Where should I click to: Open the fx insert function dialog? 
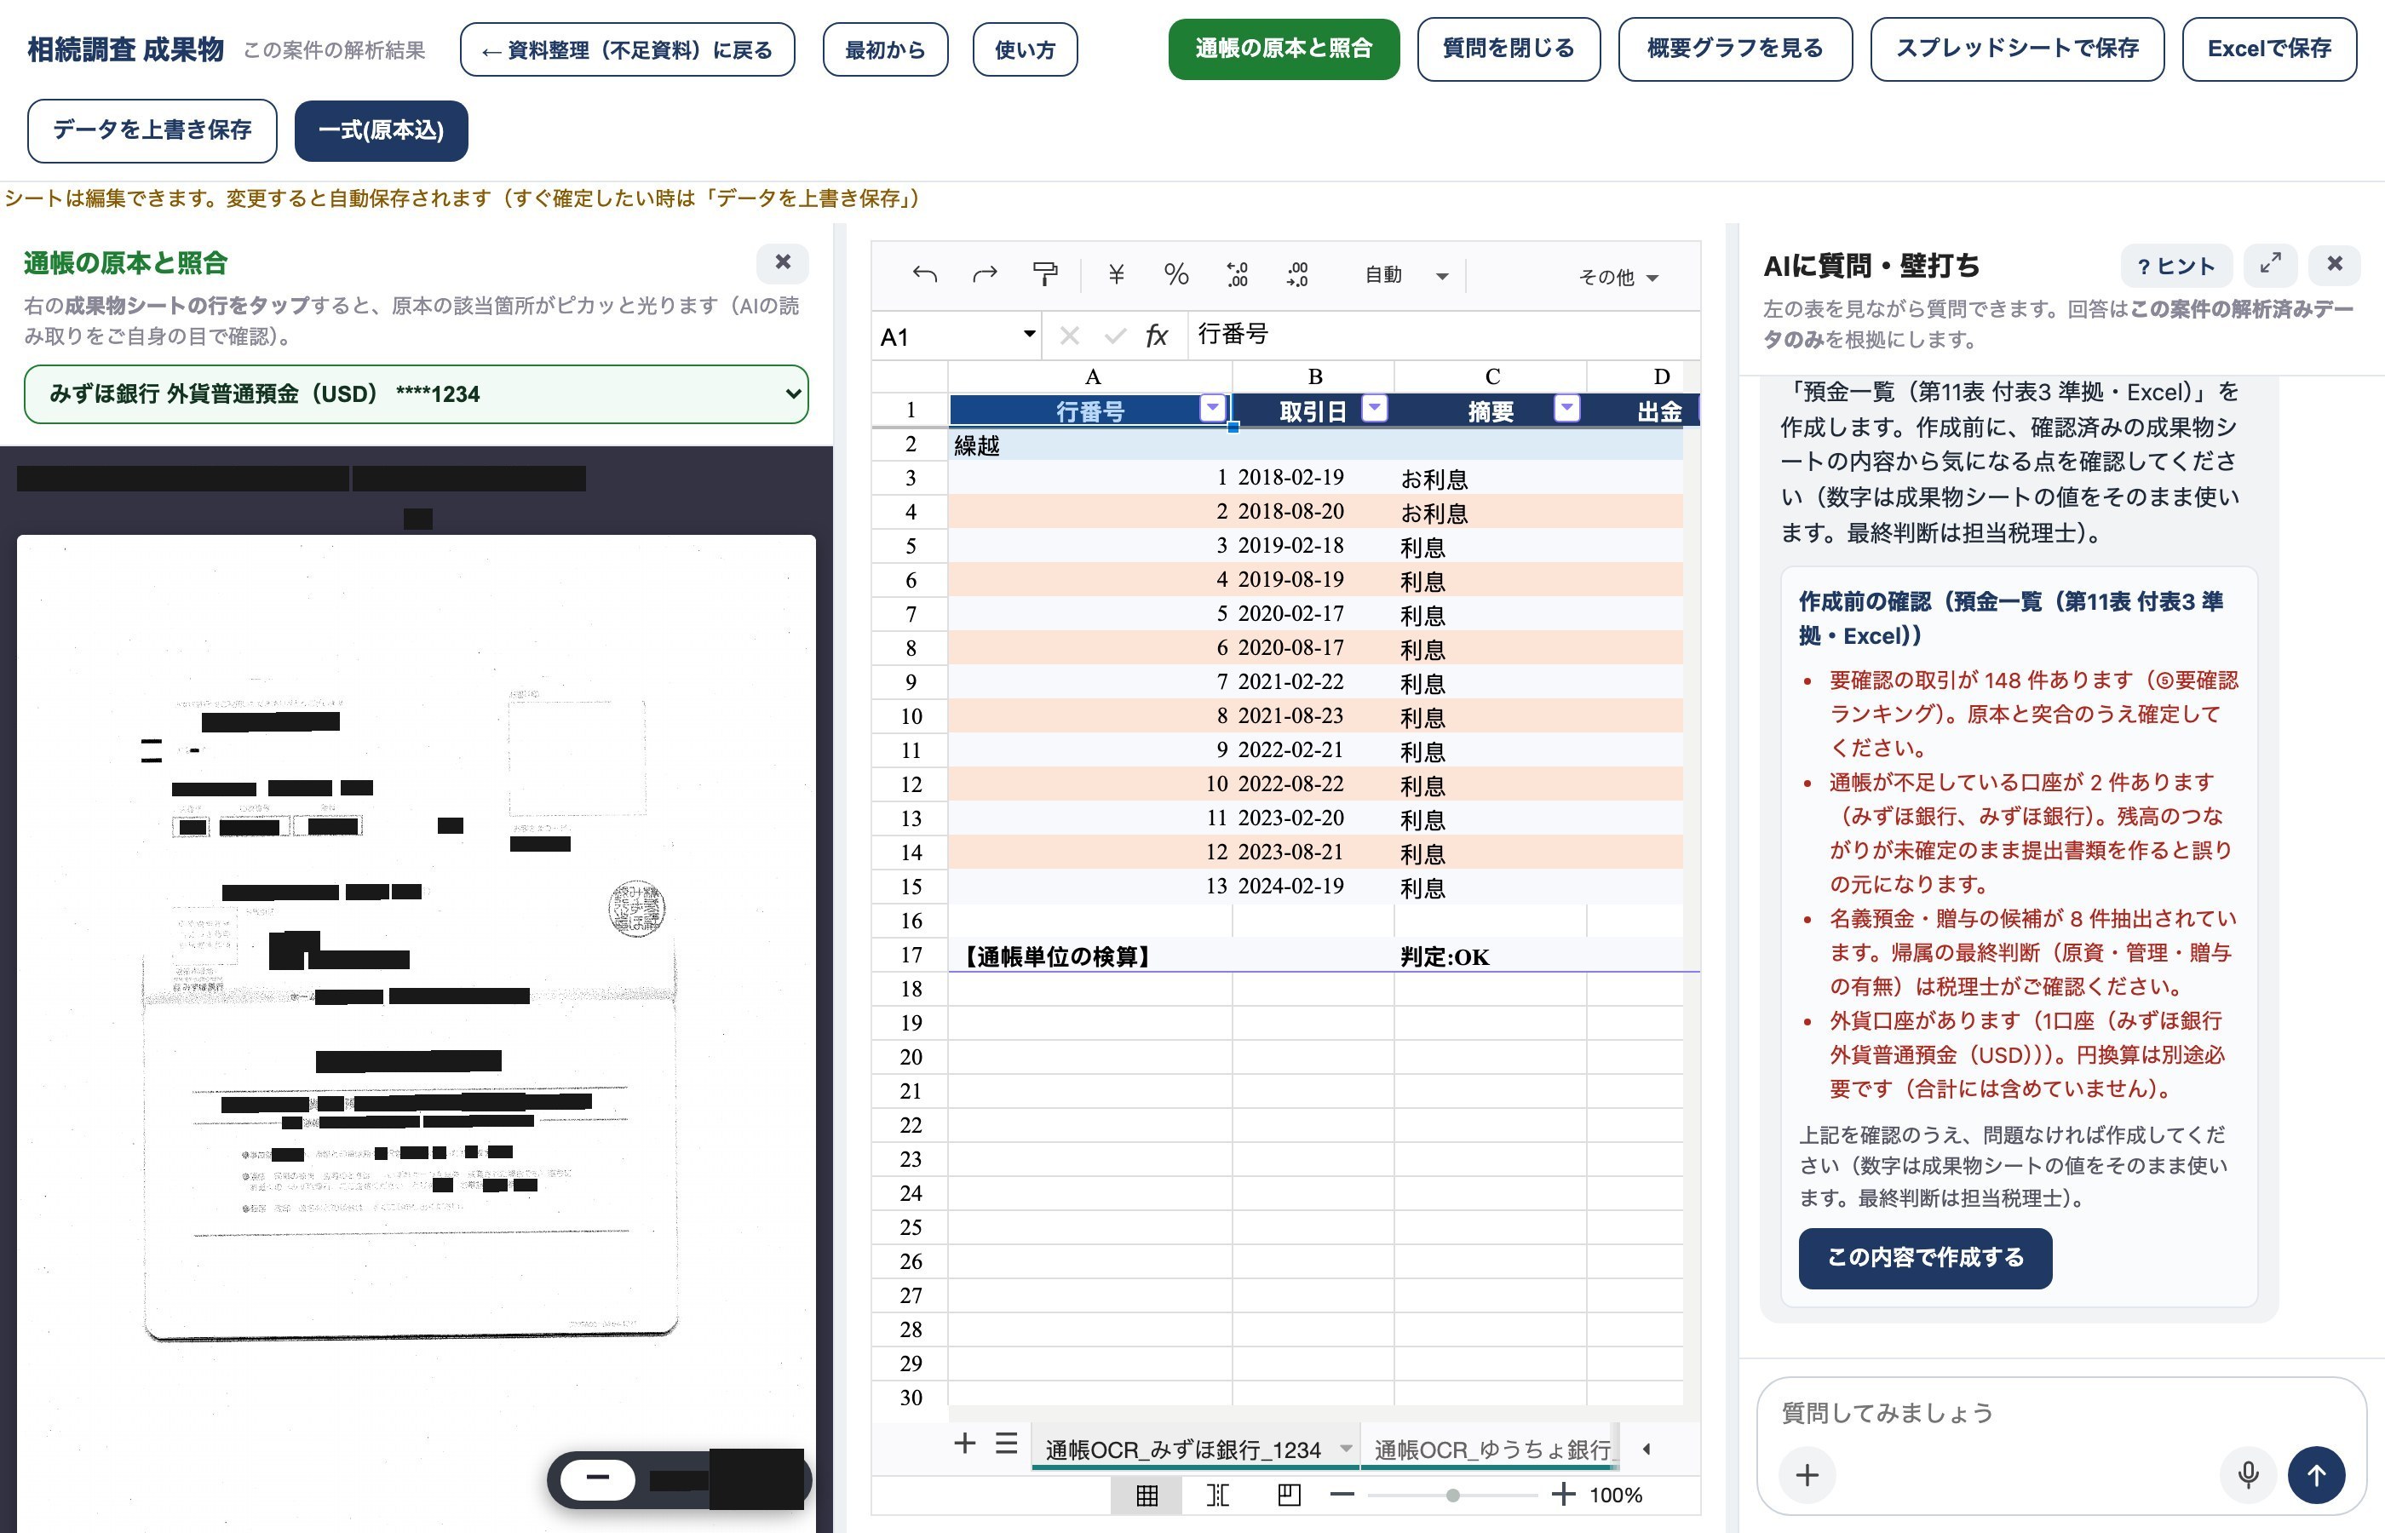(x=1157, y=336)
